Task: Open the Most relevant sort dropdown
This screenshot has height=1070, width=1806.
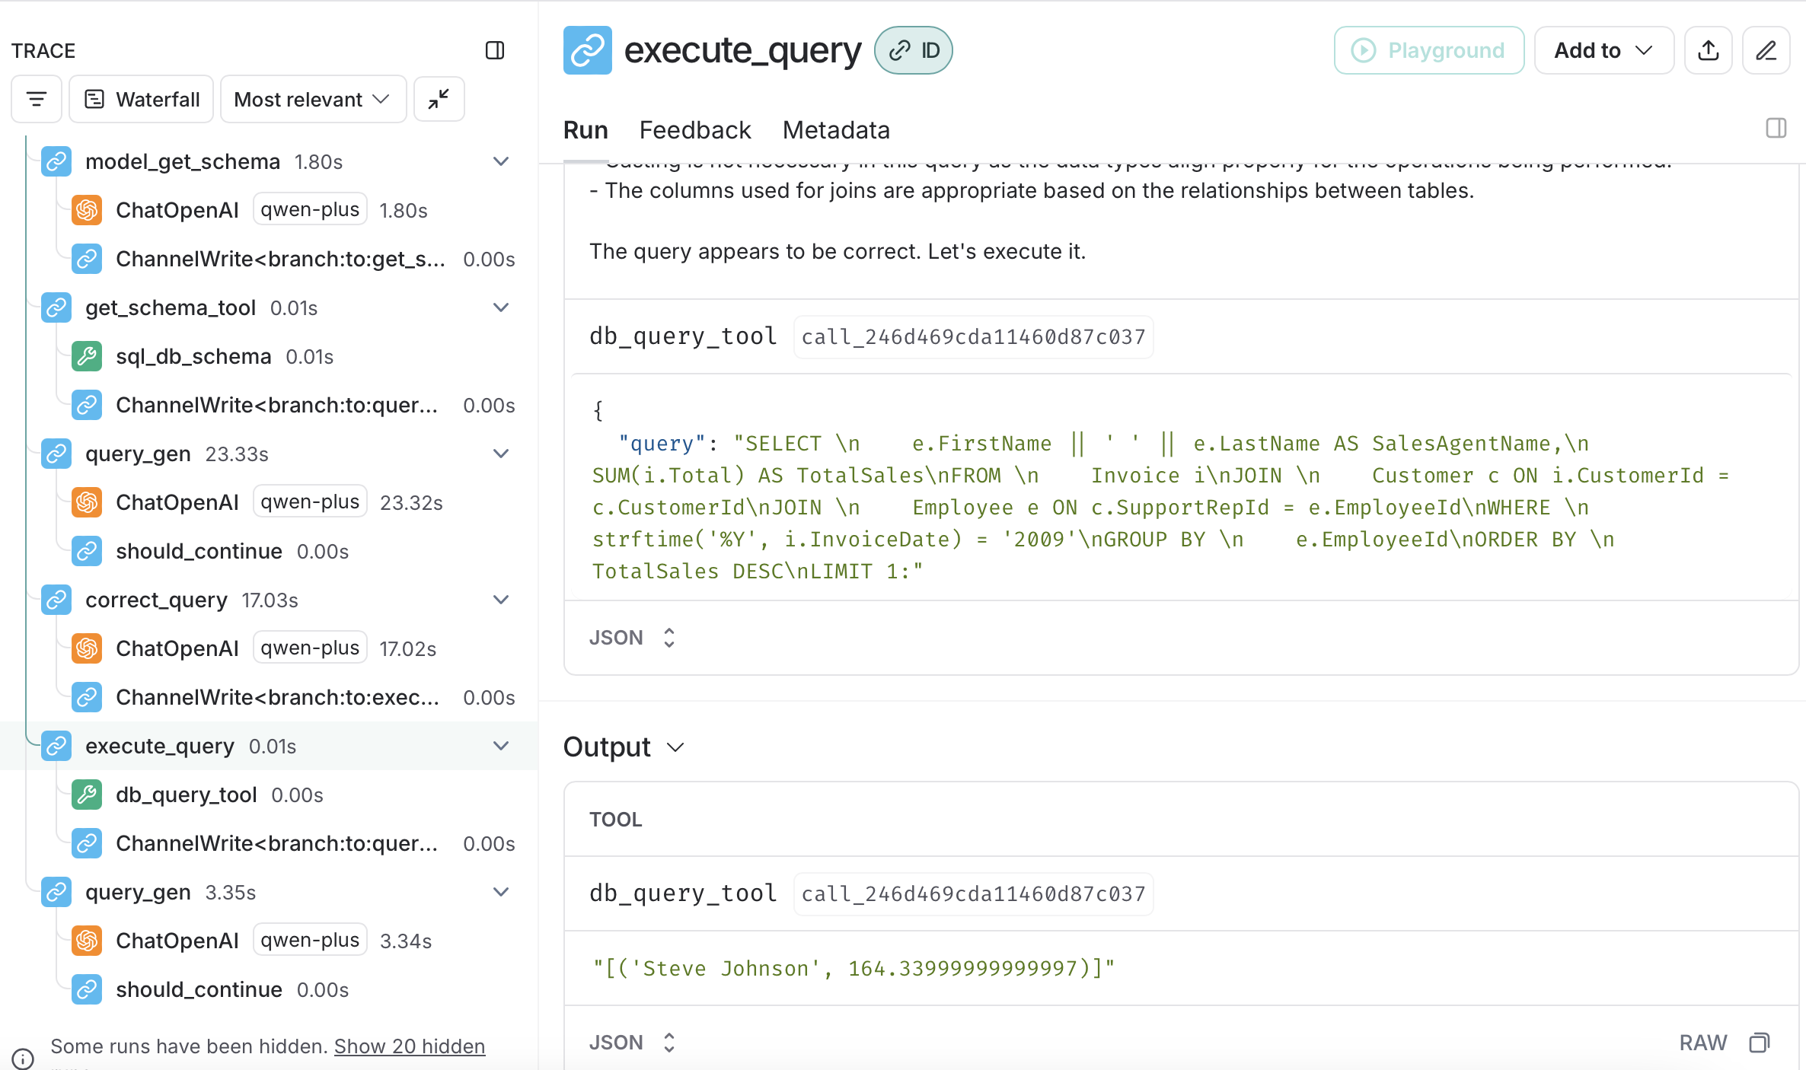Action: [x=313, y=99]
